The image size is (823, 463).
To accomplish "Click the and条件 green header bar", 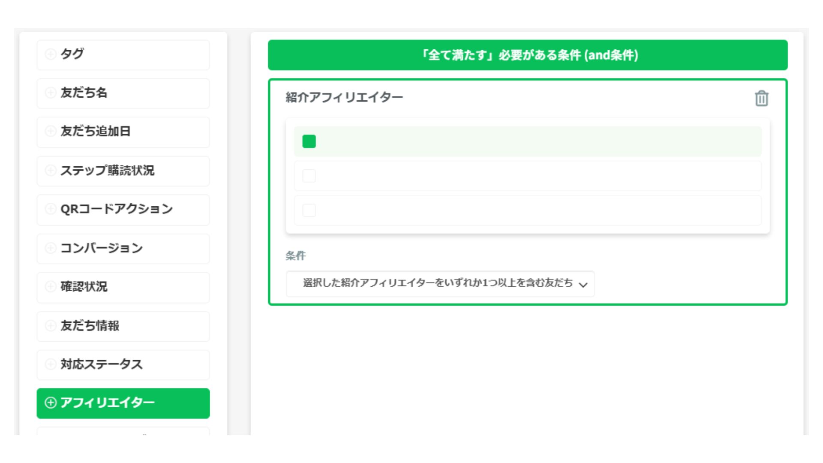I will pos(528,55).
